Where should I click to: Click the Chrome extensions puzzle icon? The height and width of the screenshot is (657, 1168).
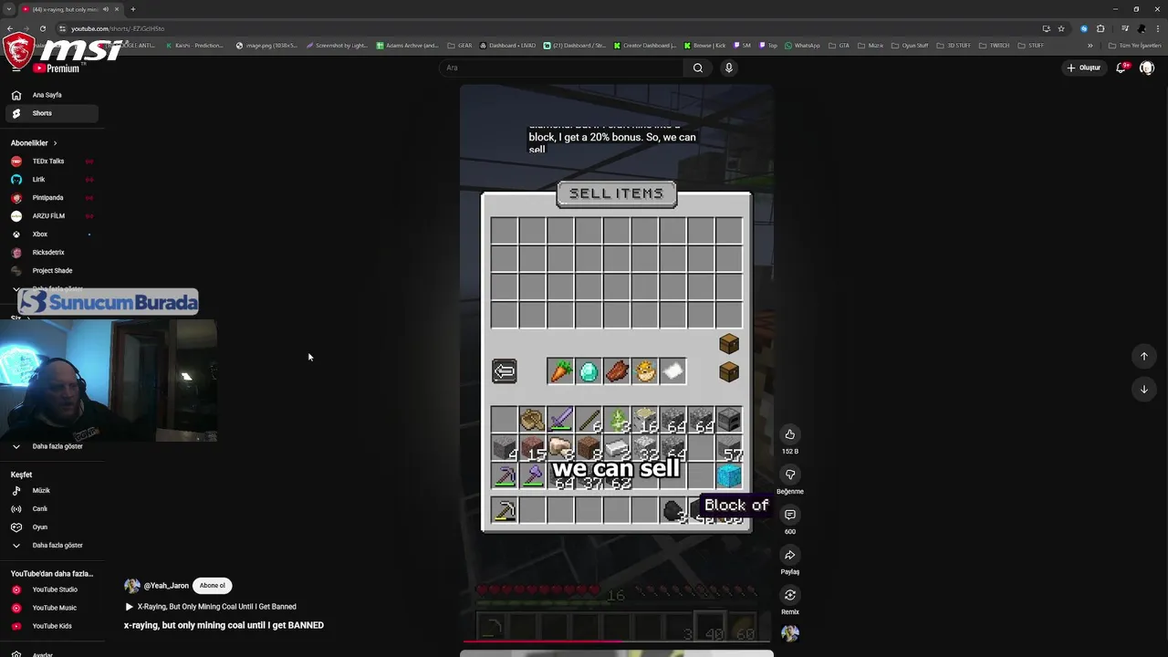pyautogui.click(x=1100, y=28)
